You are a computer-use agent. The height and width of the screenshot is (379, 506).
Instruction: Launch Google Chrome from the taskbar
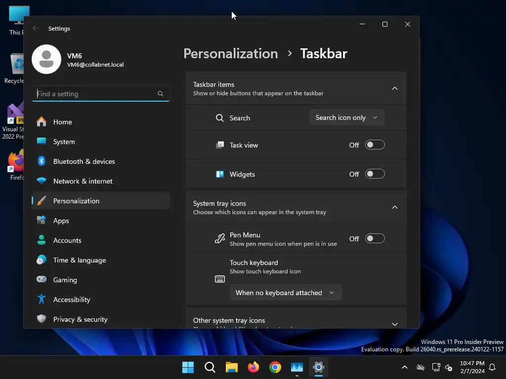coord(275,367)
